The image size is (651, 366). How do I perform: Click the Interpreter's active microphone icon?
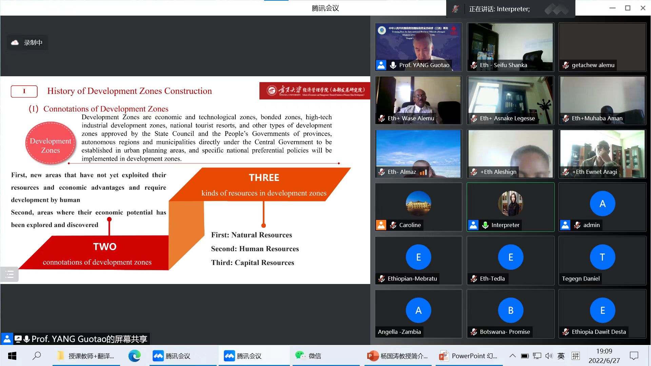486,225
